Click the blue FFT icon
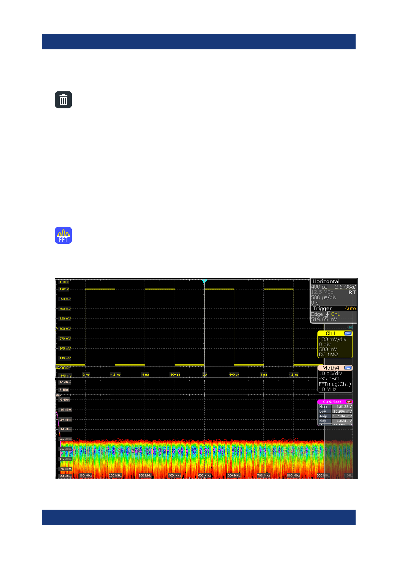Screen dimensions: 398x562 63,235
